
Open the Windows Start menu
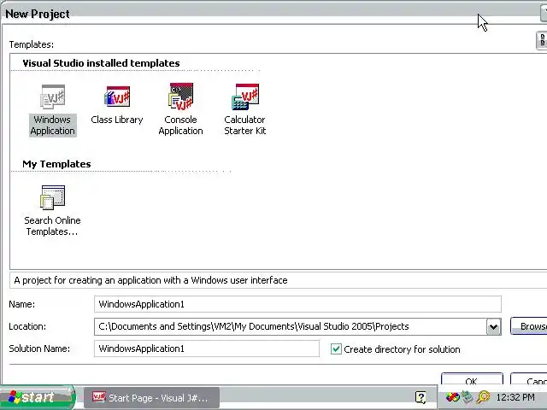38,397
